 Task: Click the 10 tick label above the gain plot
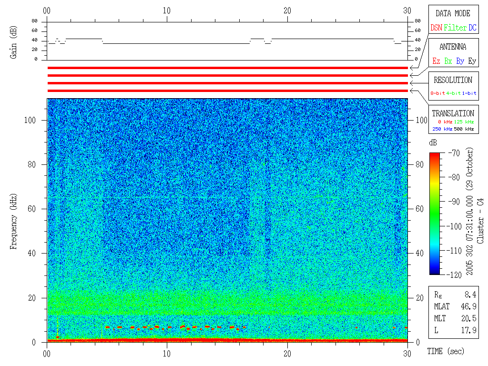[167, 10]
